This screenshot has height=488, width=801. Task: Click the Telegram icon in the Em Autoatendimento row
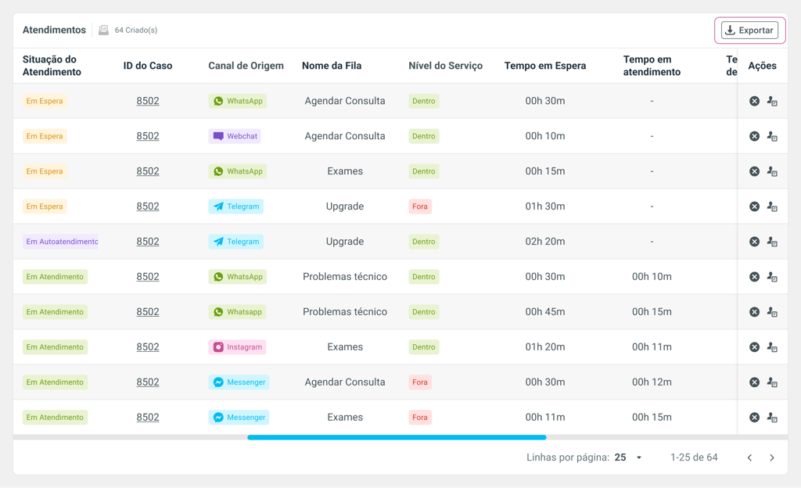point(218,242)
